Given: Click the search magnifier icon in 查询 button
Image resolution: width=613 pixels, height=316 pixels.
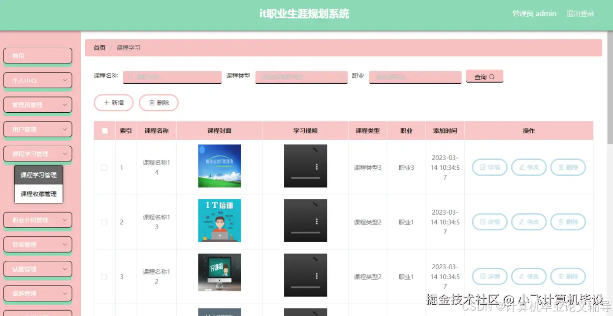Looking at the screenshot, I should [x=492, y=77].
